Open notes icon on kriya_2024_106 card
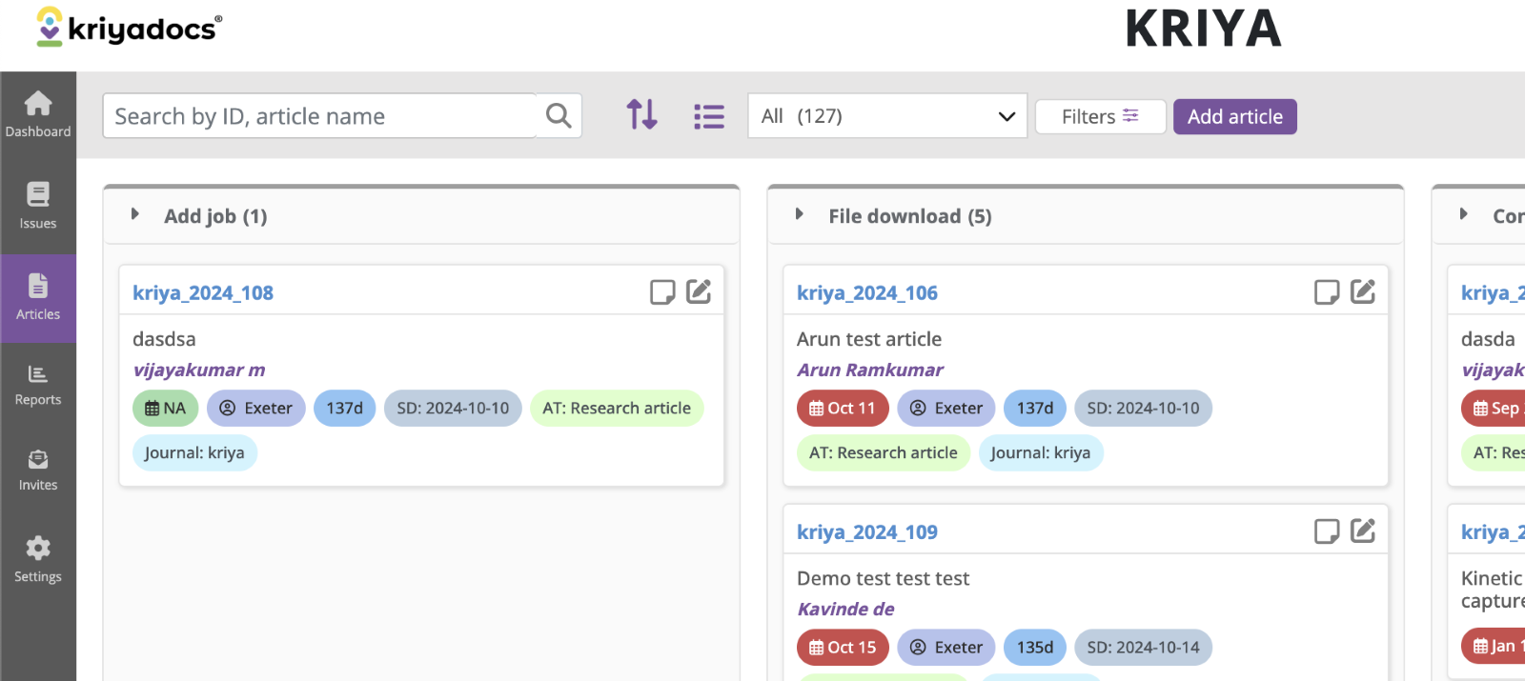This screenshot has width=1525, height=681. click(x=1326, y=291)
